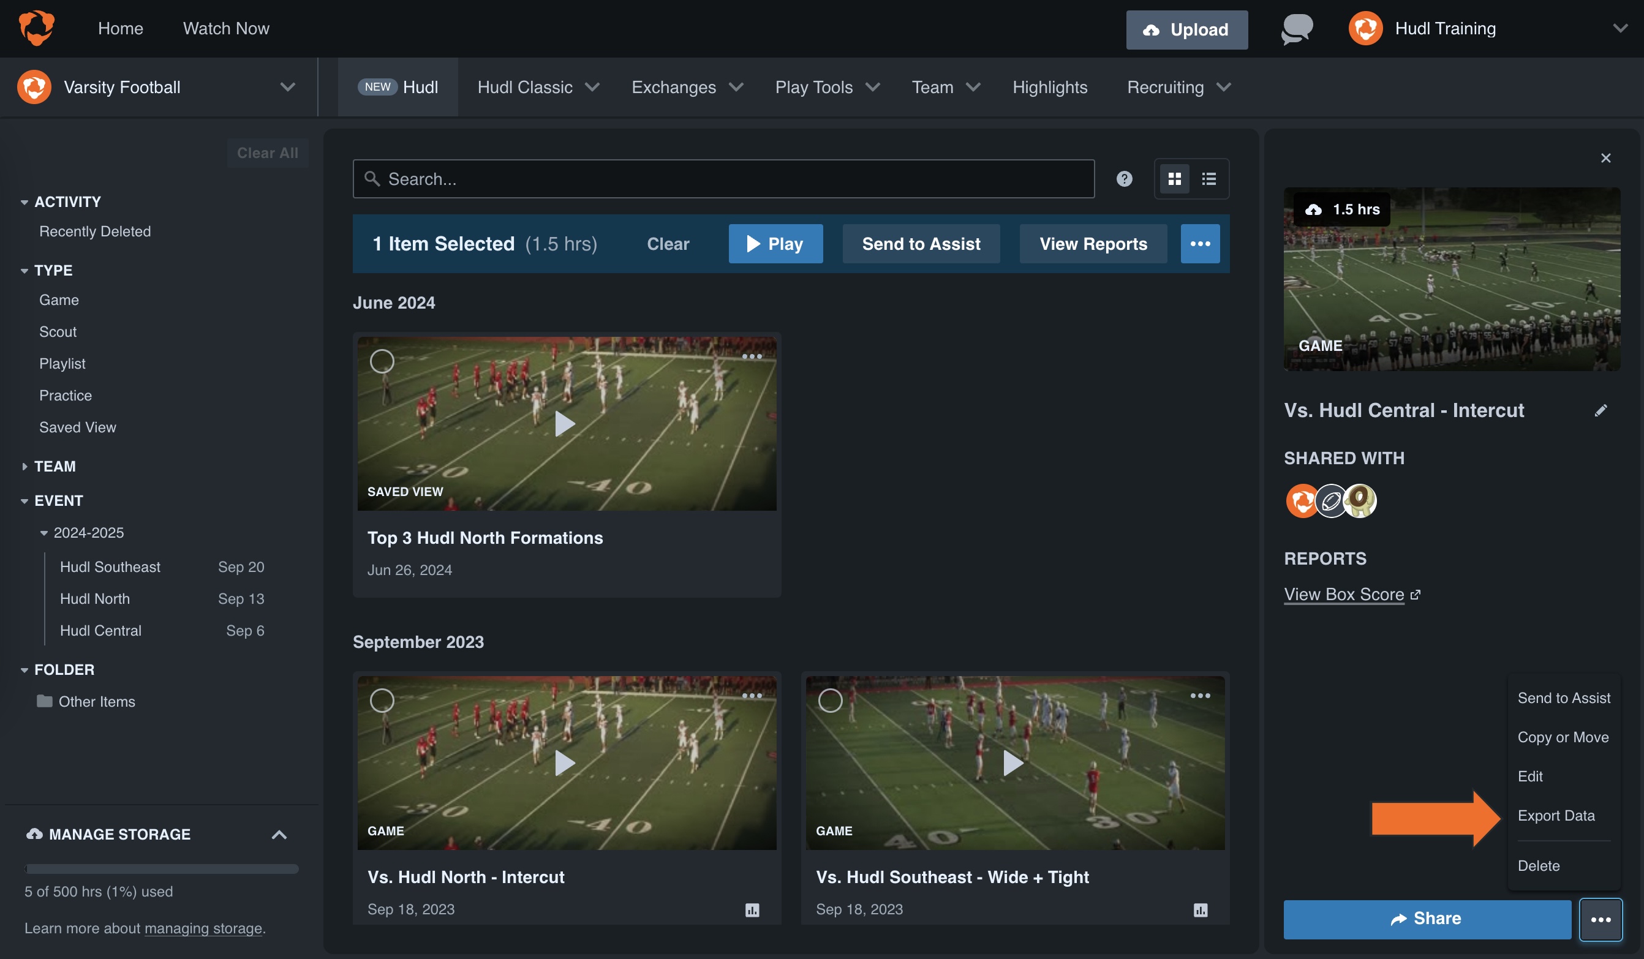Switch to grid view layout
This screenshot has width=1644, height=959.
pos(1174,179)
